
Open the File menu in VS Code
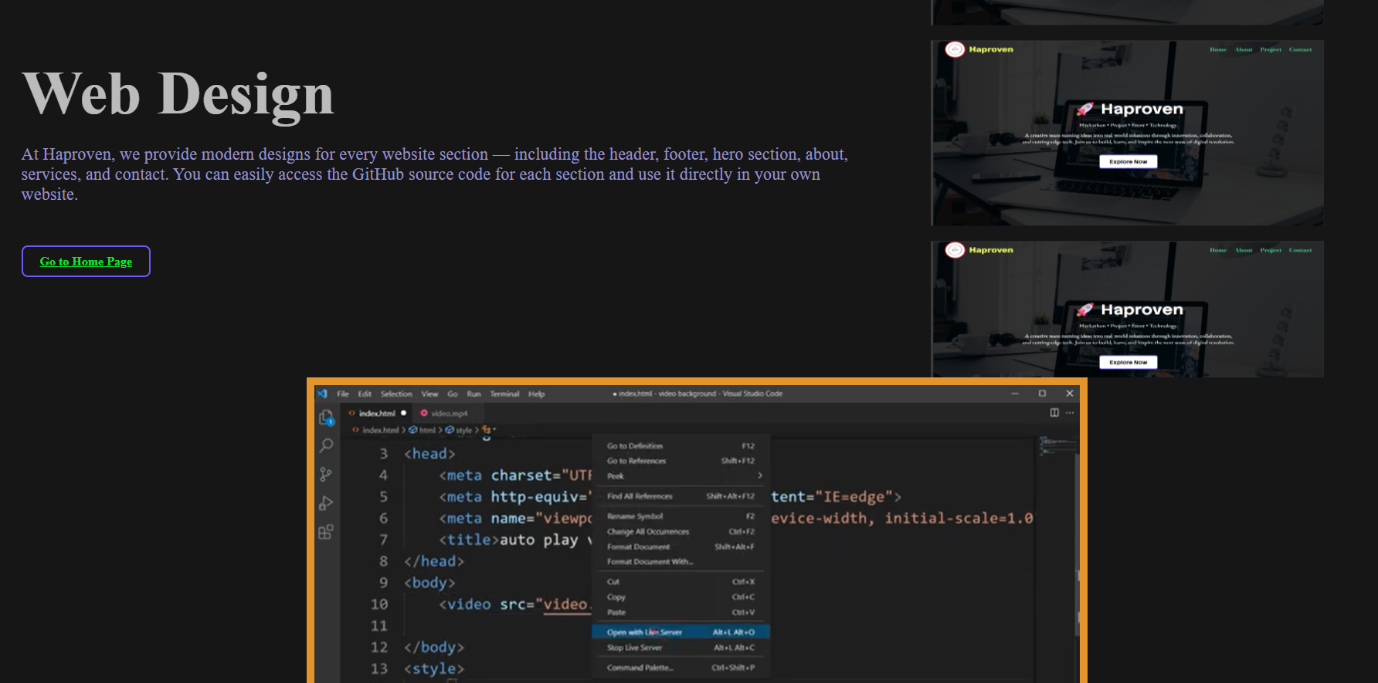coord(343,394)
